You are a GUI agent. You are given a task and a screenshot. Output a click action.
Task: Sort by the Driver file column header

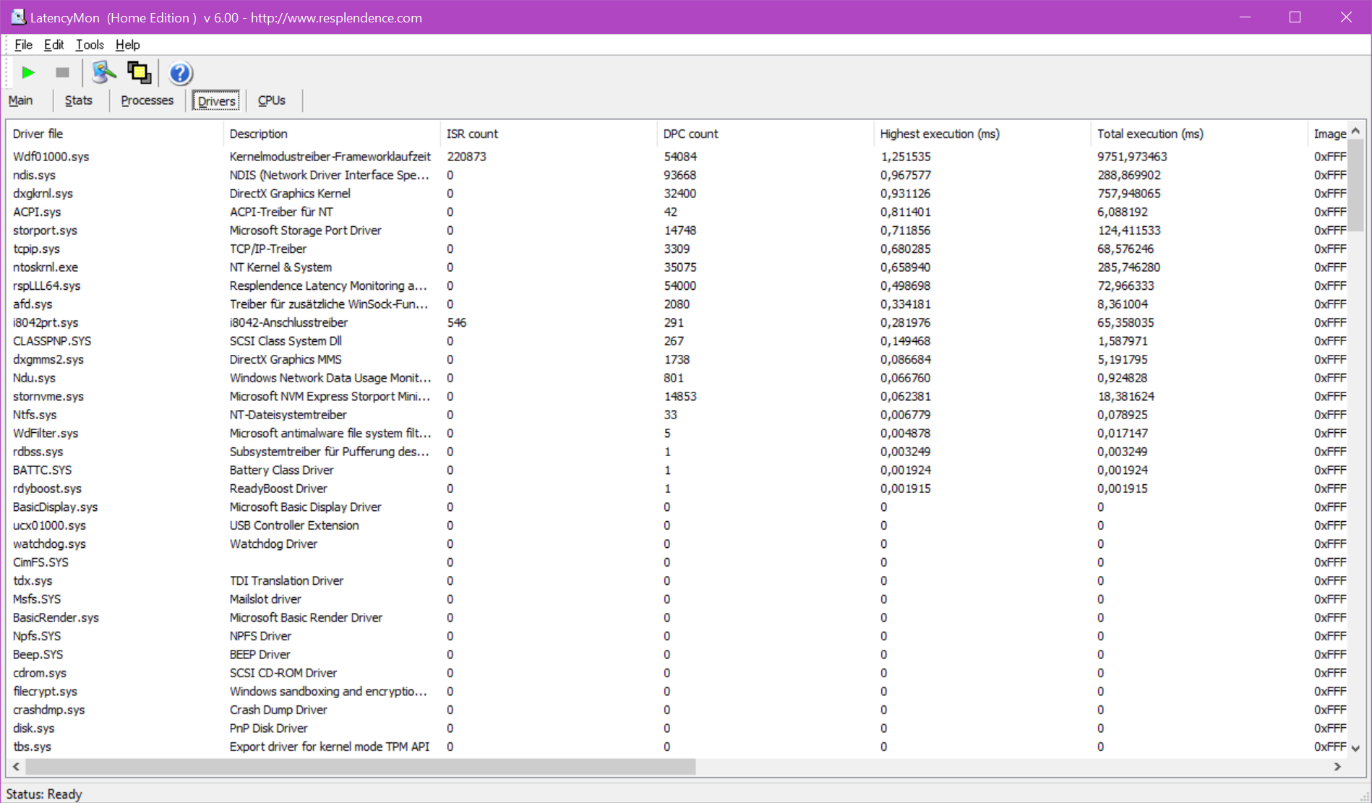point(115,134)
